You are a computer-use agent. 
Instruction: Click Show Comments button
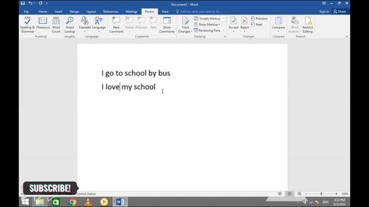coord(167,25)
